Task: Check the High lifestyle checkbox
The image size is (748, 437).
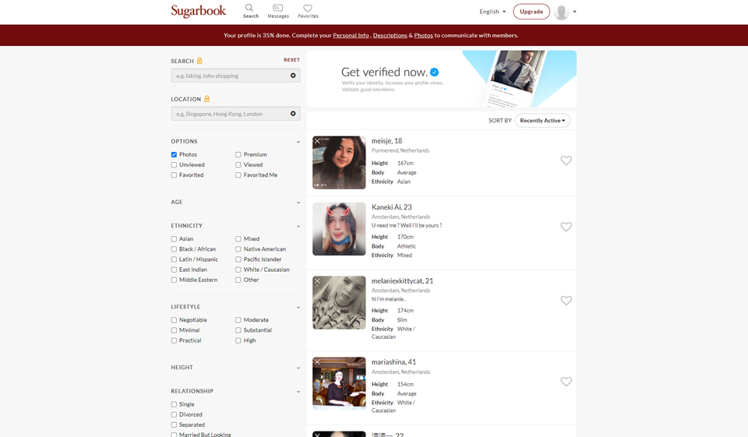Action: click(x=238, y=340)
